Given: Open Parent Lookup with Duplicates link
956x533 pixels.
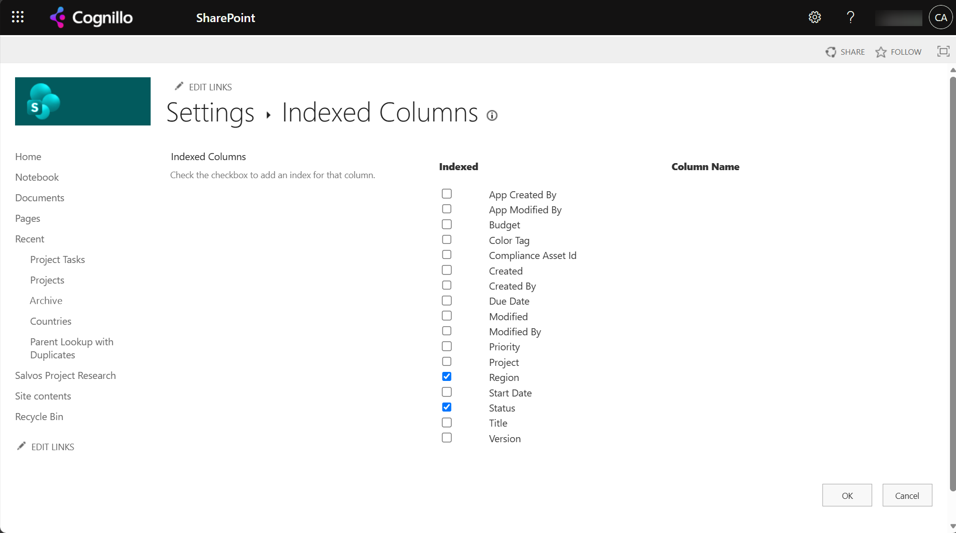Looking at the screenshot, I should [x=72, y=348].
